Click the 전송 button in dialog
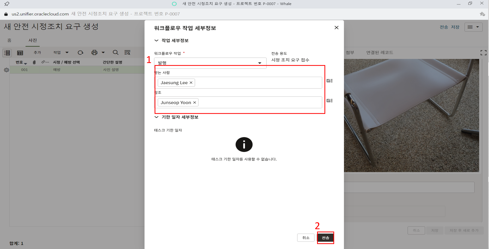Image resolution: width=489 pixels, height=249 pixels. (x=325, y=238)
